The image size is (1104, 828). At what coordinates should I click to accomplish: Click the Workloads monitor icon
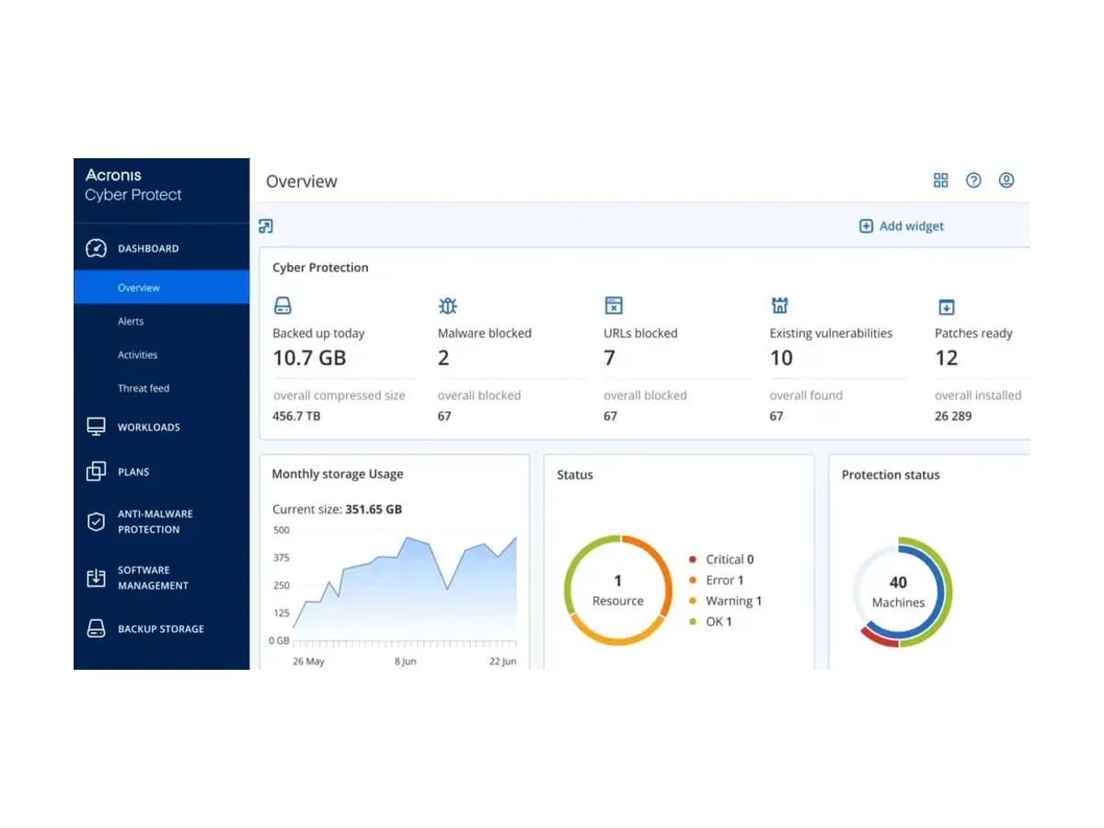click(x=96, y=427)
